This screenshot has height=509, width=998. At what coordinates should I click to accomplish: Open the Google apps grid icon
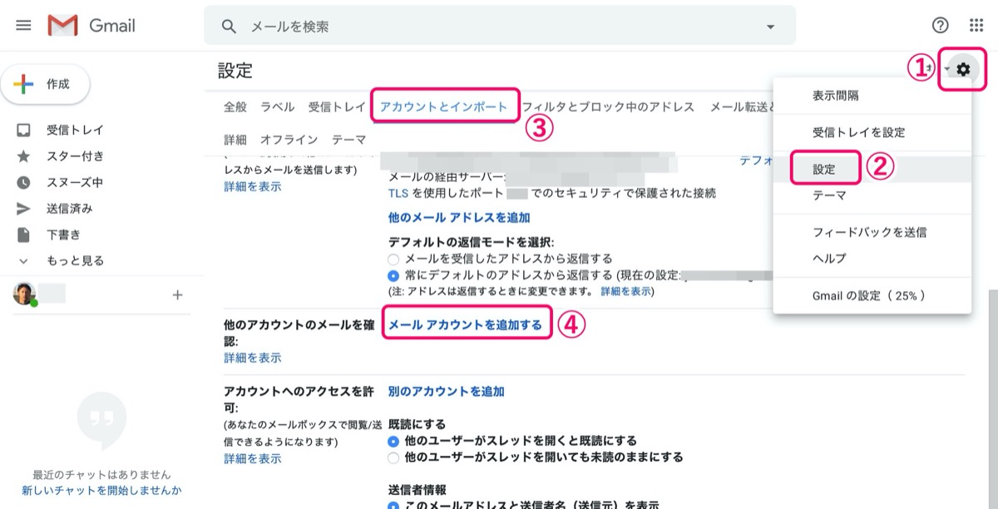[976, 25]
